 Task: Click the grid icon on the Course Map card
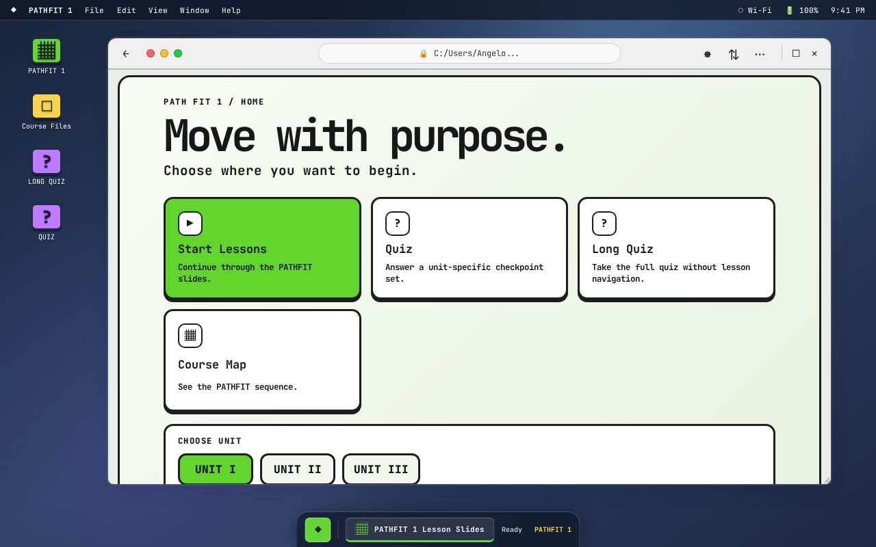190,335
